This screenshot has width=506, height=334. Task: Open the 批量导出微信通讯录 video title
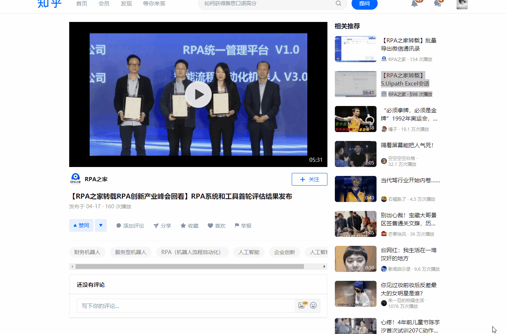click(409, 45)
